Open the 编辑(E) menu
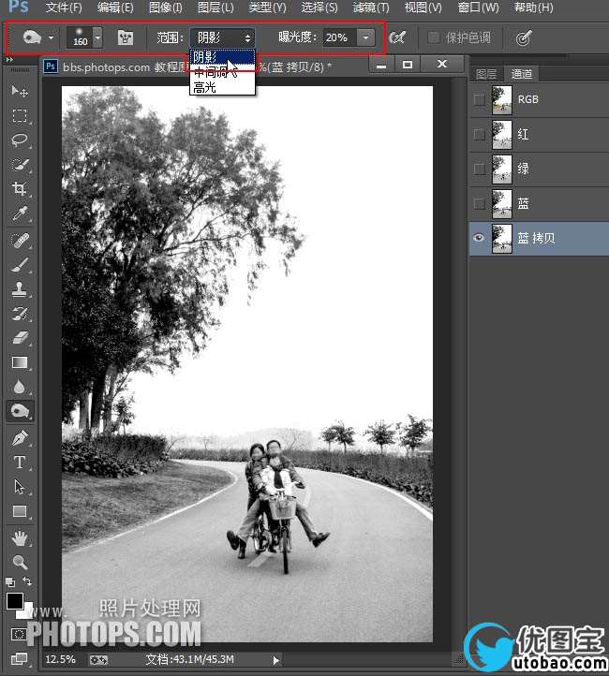Viewport: 609px width, 676px height. tap(115, 7)
